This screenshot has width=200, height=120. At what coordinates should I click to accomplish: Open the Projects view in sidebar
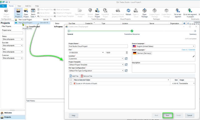(12, 117)
